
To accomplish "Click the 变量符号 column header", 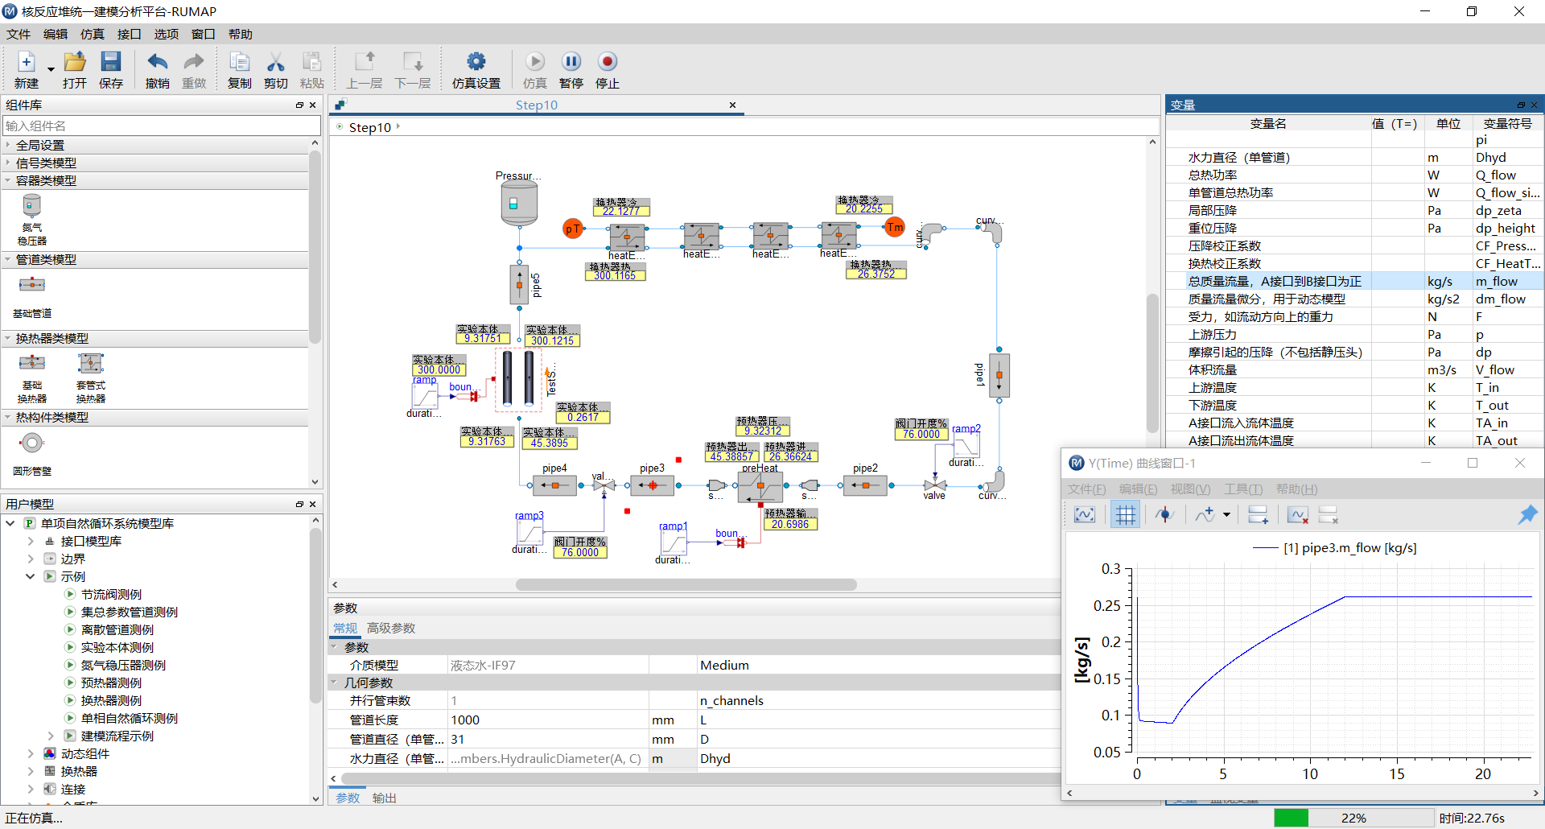I will pos(1508,123).
